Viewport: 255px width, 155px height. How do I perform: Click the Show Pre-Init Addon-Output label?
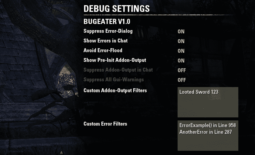point(115,60)
